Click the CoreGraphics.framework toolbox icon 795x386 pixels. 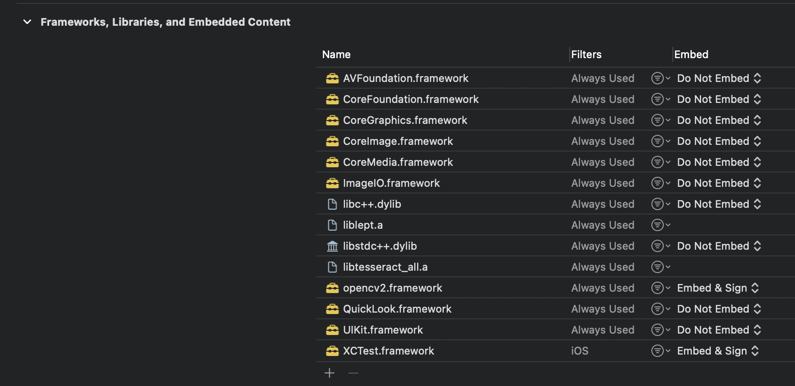333,120
